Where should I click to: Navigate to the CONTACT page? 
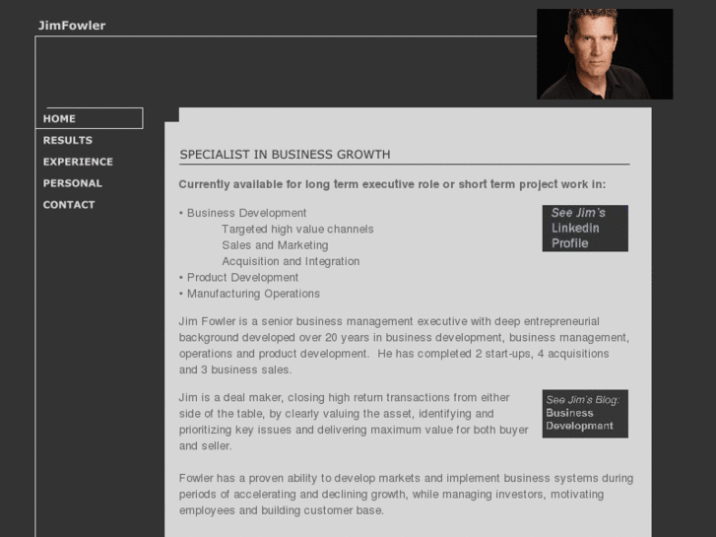coord(69,205)
